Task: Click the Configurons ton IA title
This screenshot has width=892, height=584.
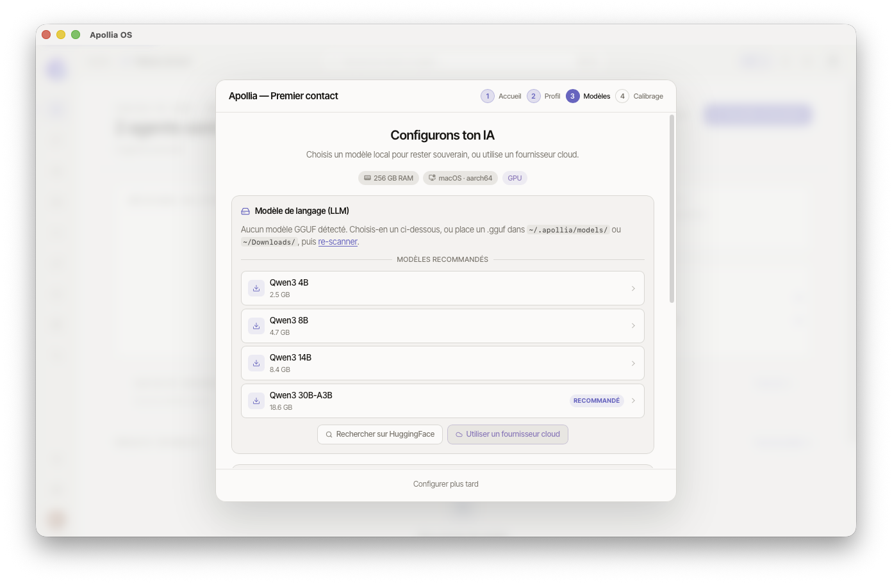Action: click(443, 135)
